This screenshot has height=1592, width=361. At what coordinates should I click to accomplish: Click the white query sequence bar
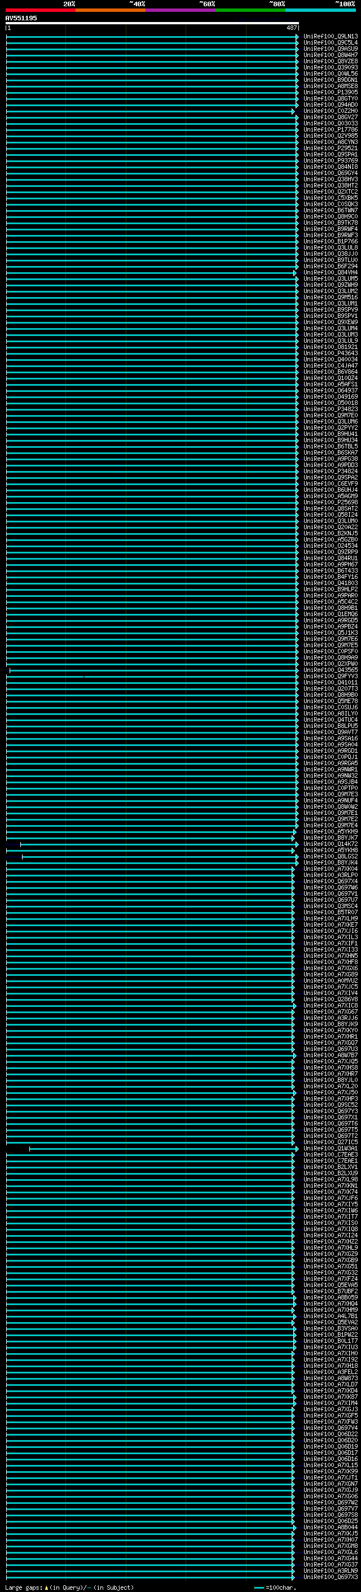coord(152,23)
